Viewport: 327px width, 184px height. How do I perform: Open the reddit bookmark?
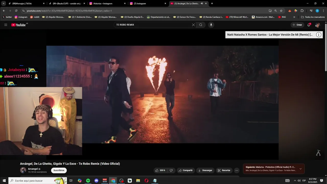(35, 17)
